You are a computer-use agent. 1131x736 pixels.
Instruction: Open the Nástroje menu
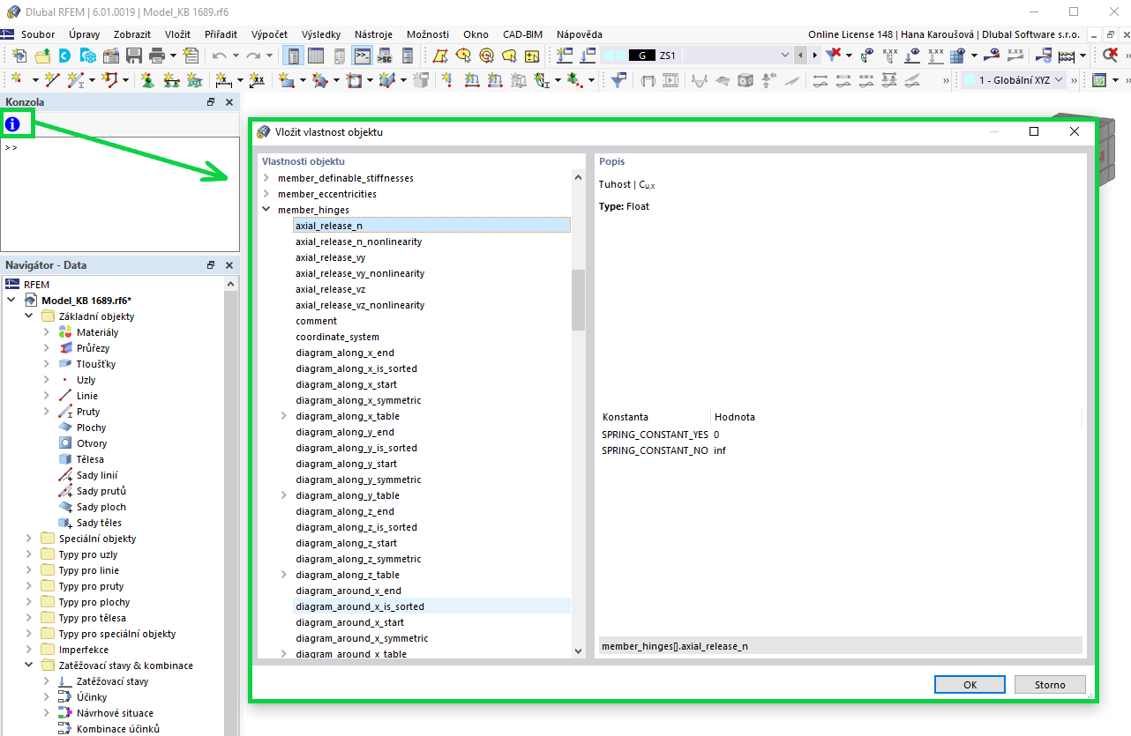[x=373, y=34]
